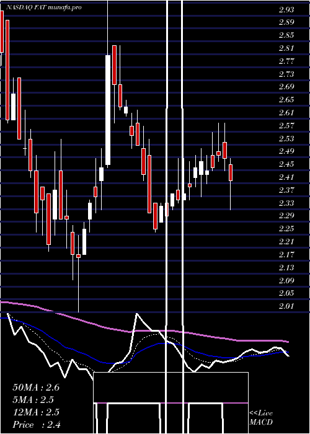Click the first red candlestick at the chart's left edge
310x434 pixels.
pyautogui.click(x=2, y=32)
